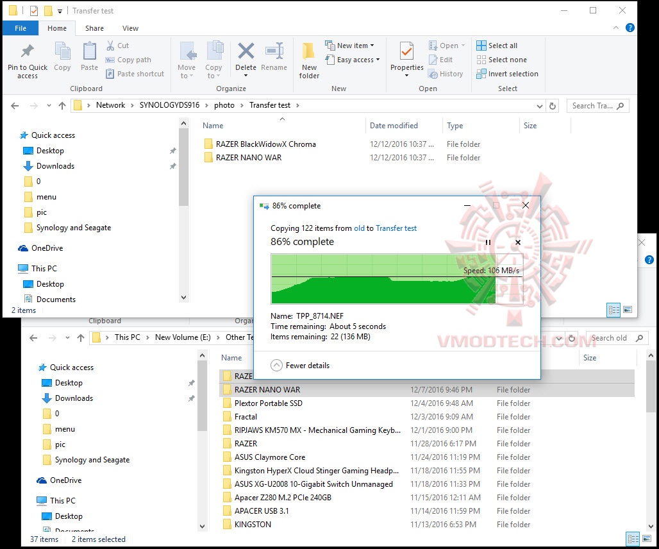Open the Move to menu

coord(187,60)
